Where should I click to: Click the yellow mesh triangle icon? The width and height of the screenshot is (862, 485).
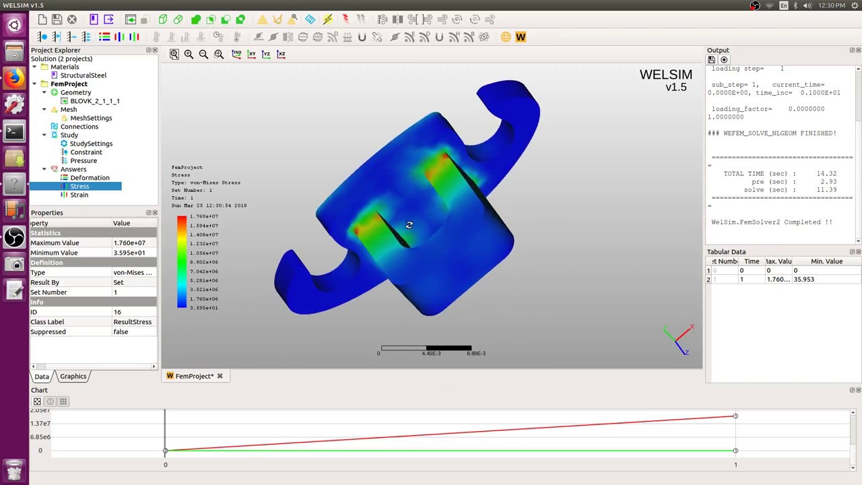coord(263,20)
